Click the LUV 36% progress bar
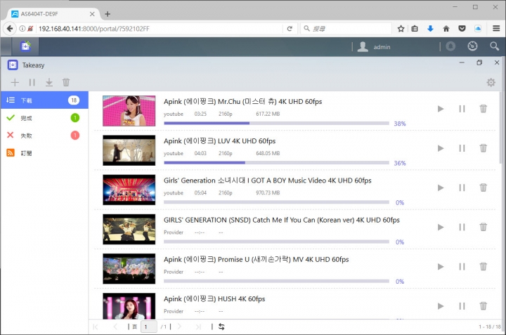506x335 pixels. [277, 162]
